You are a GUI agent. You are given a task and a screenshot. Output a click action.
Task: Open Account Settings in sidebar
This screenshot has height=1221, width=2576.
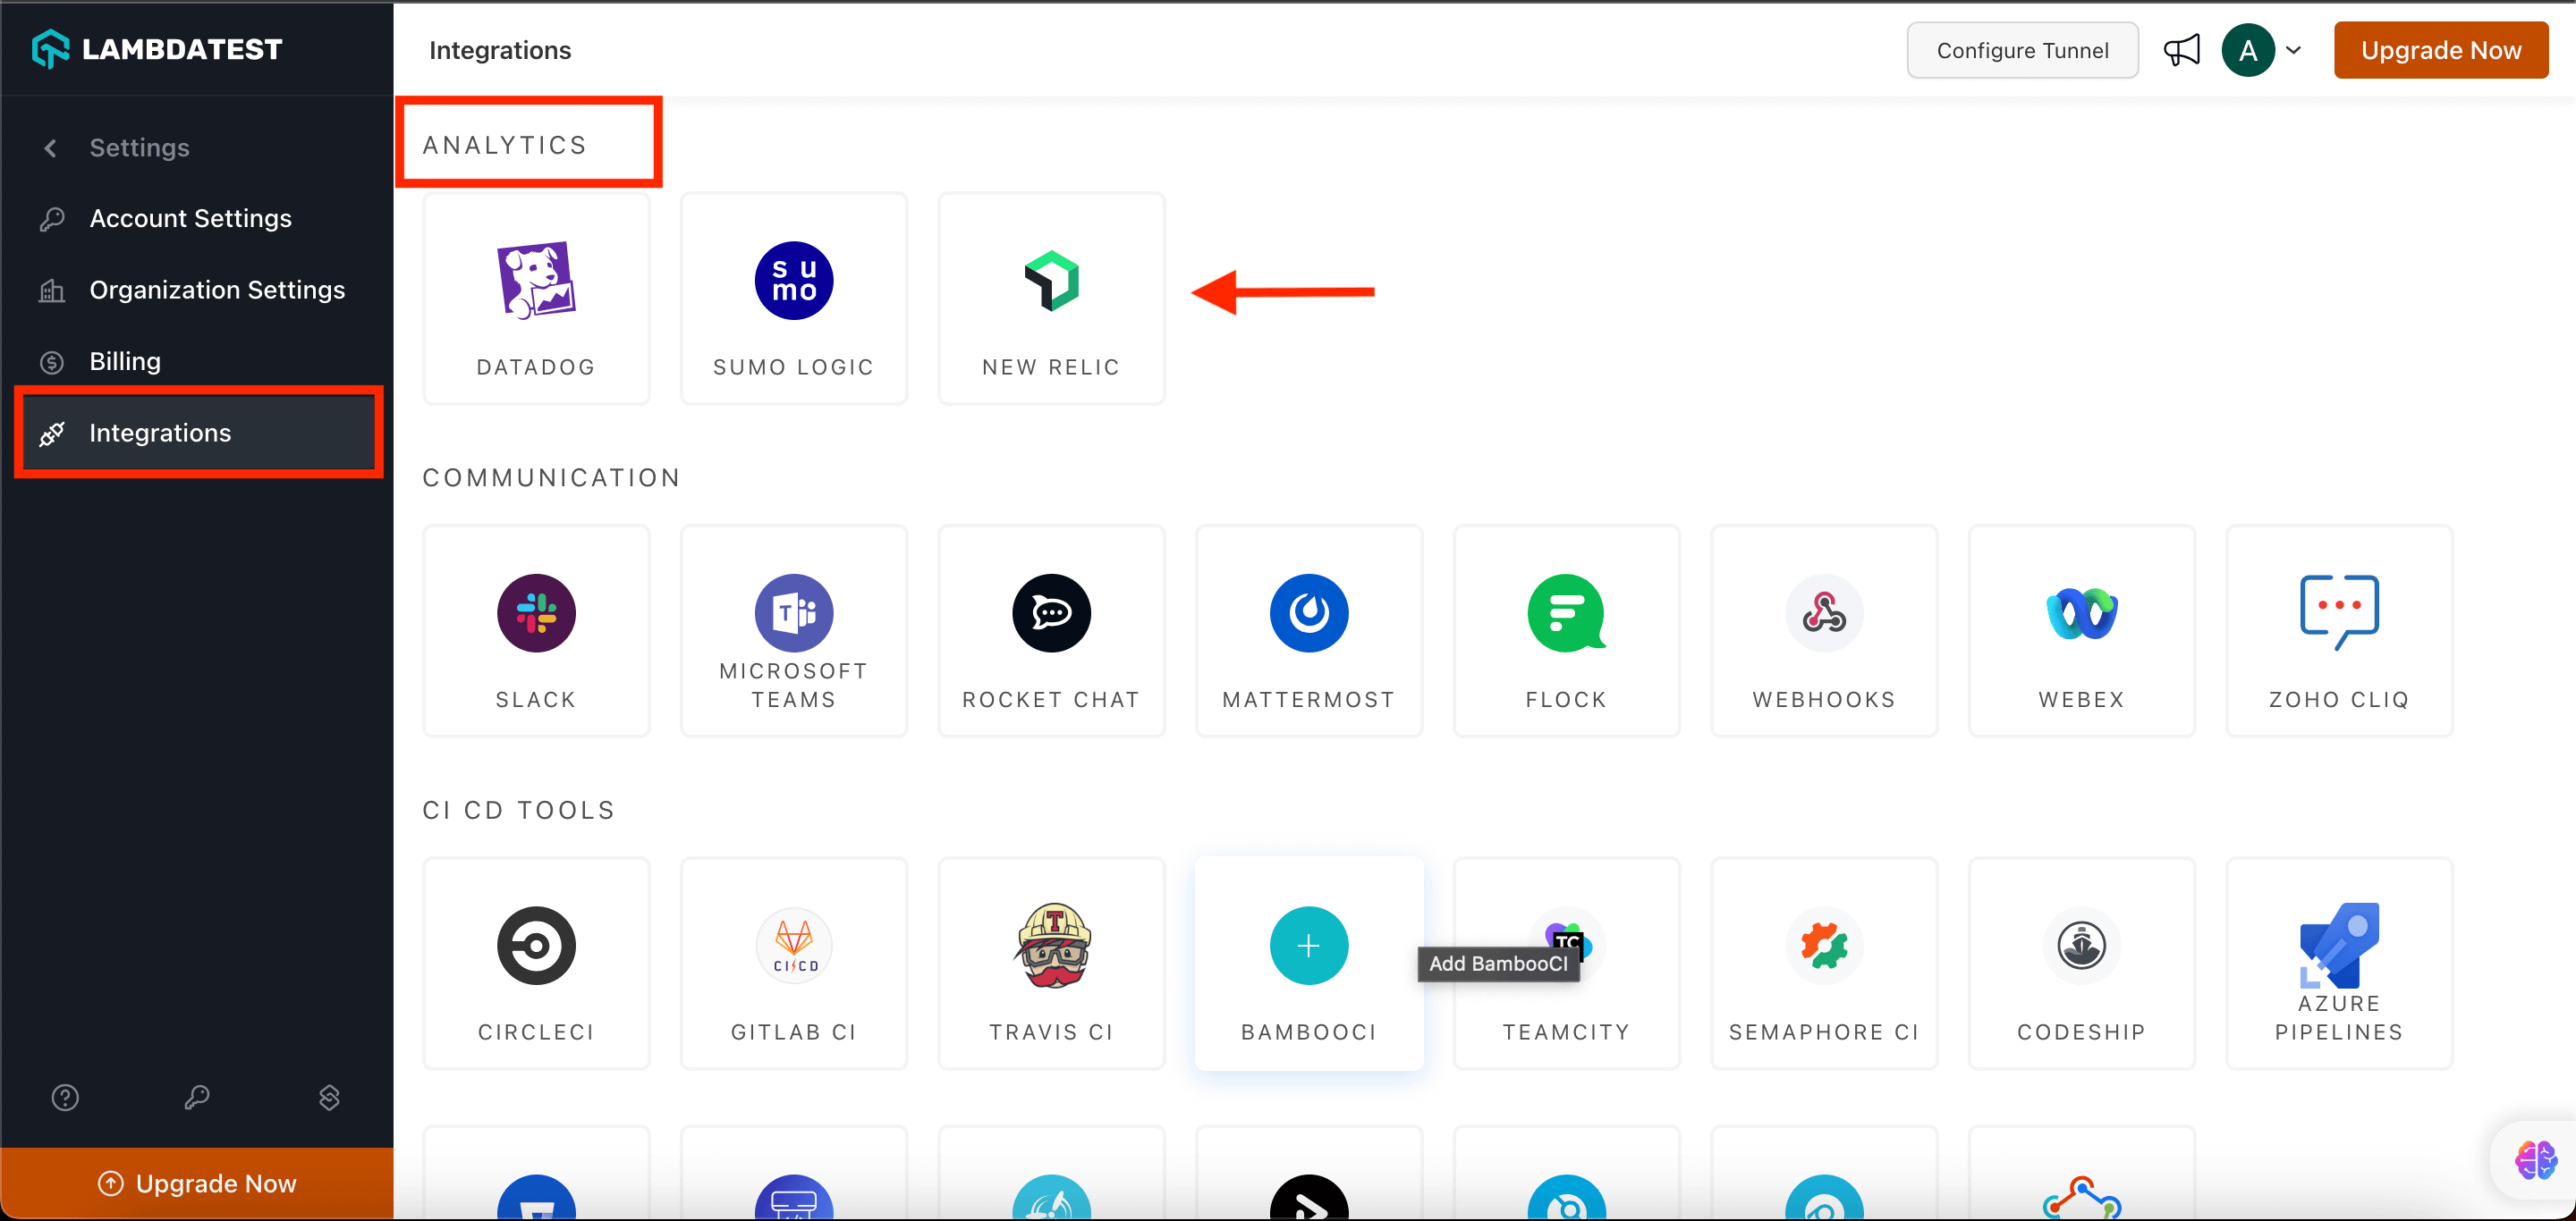[190, 218]
